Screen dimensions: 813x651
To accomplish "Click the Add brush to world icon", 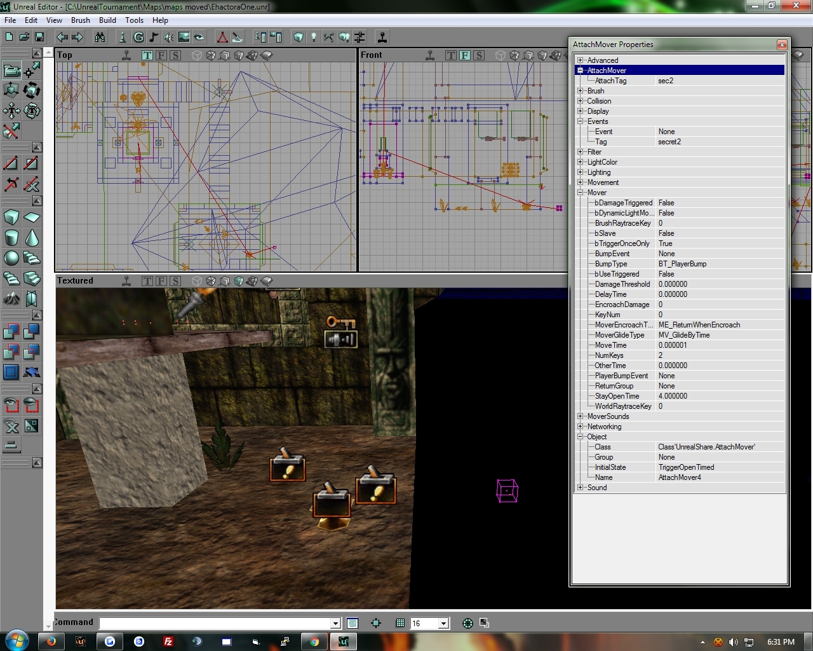I will pos(11,332).
